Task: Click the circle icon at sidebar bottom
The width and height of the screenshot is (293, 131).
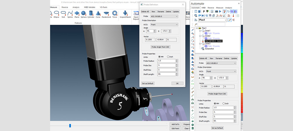Action: (193, 118)
